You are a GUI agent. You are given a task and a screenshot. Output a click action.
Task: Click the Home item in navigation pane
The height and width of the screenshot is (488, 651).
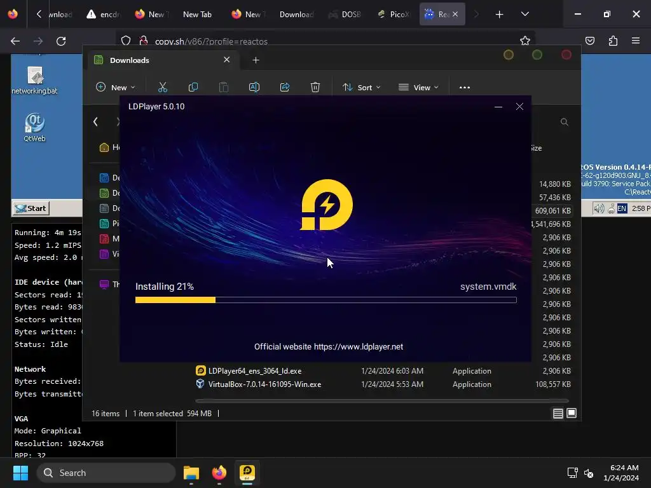coord(109,147)
